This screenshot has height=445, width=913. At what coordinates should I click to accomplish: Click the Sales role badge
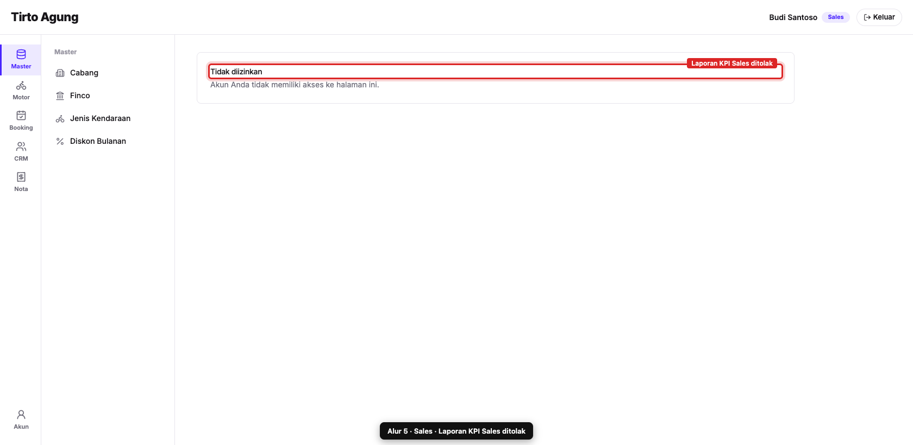point(836,17)
